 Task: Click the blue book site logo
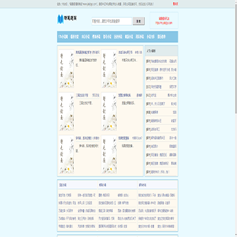[x=67, y=19]
